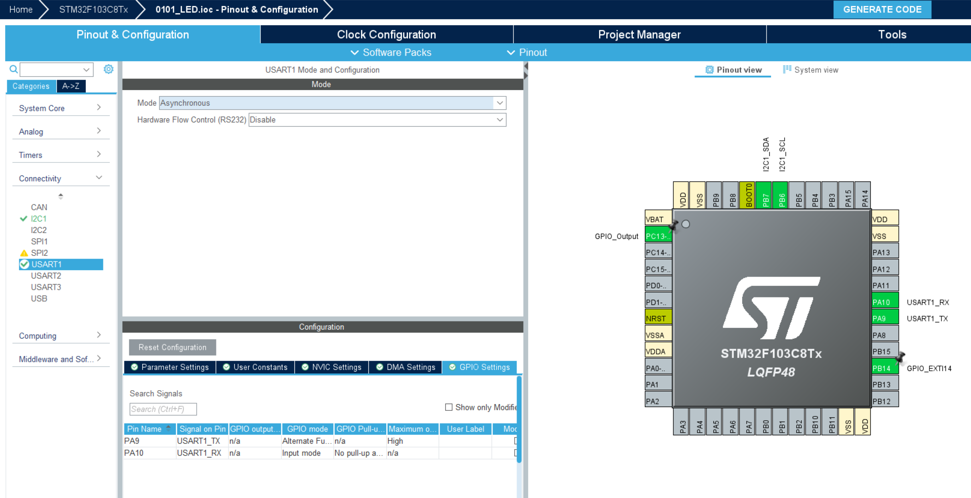Switch sidebar to A->Z tab
Screen dimensions: 971x498
click(71, 86)
